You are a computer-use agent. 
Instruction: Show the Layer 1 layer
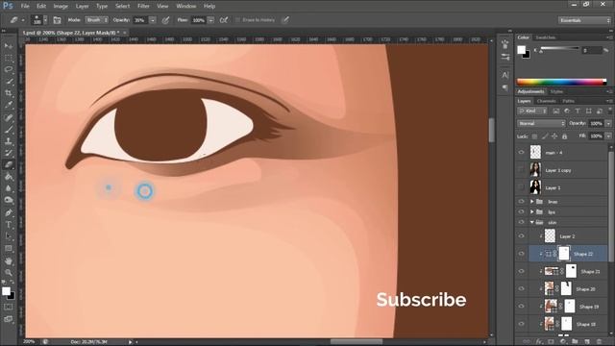click(x=521, y=187)
